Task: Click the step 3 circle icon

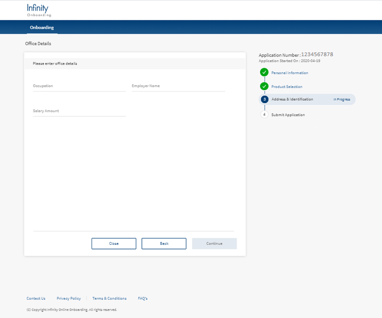Action: [x=264, y=99]
